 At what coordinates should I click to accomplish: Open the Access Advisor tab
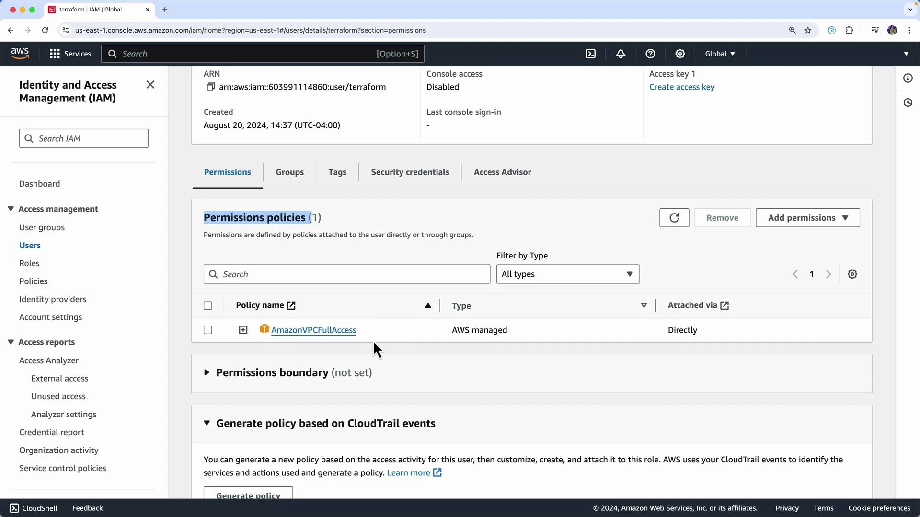pos(503,172)
